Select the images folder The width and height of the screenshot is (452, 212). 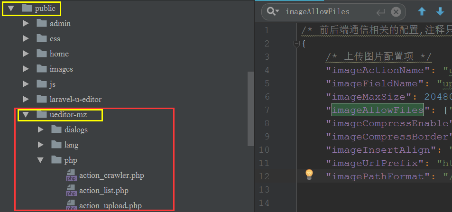pyautogui.click(x=61, y=69)
